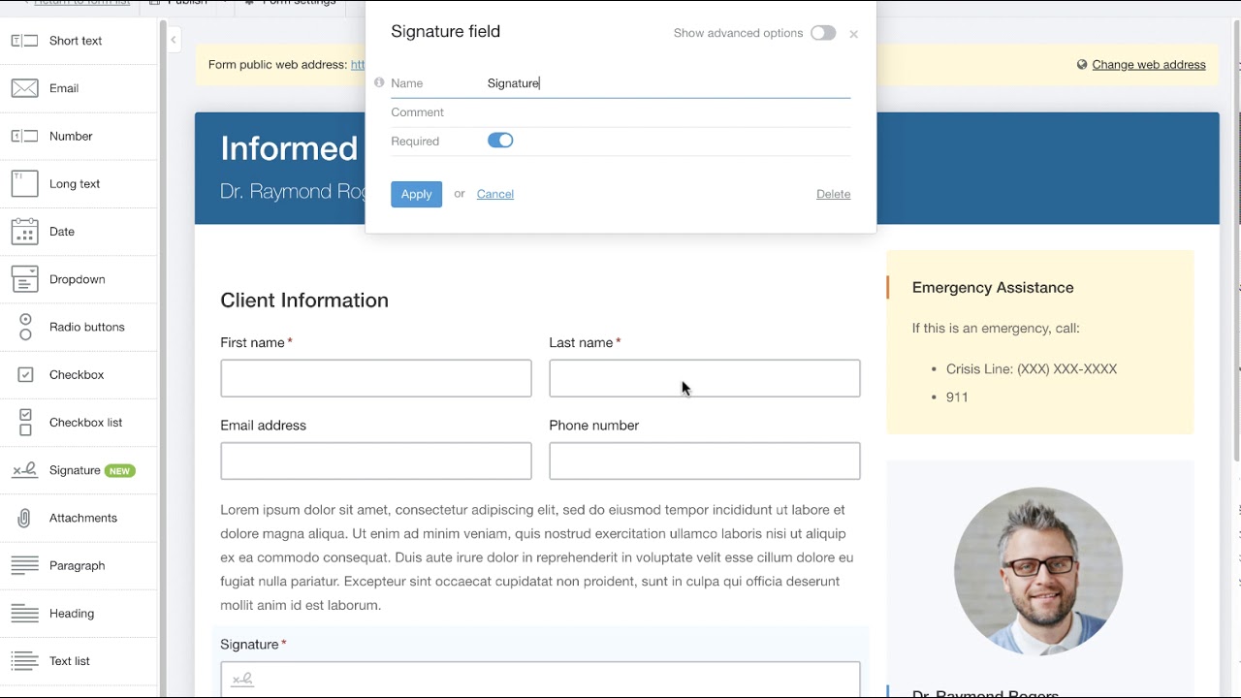The width and height of the screenshot is (1241, 698).
Task: Click the Client Information heading
Action: pyautogui.click(x=304, y=301)
